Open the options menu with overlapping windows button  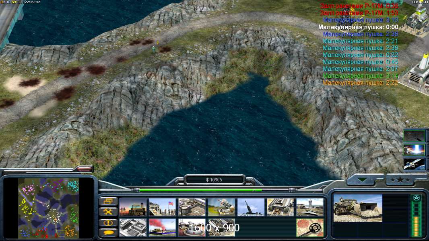[x=108, y=201]
